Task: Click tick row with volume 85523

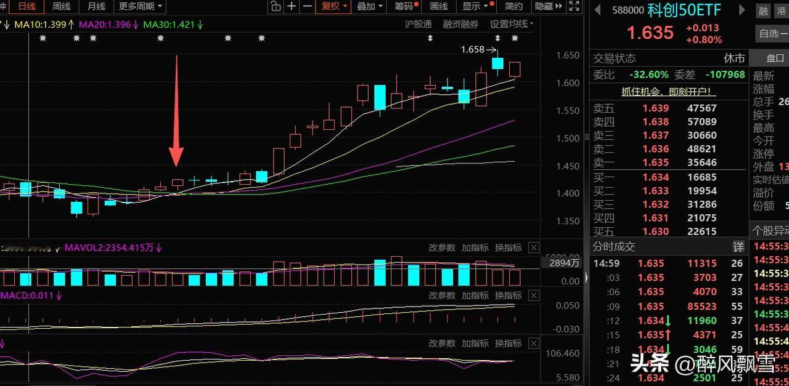Action: (668, 306)
